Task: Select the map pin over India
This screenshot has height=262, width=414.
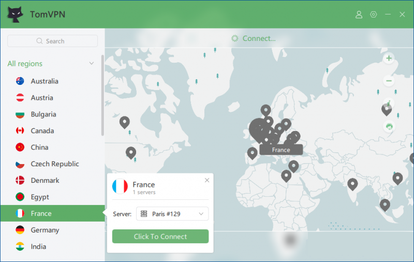Action: [x=352, y=184]
